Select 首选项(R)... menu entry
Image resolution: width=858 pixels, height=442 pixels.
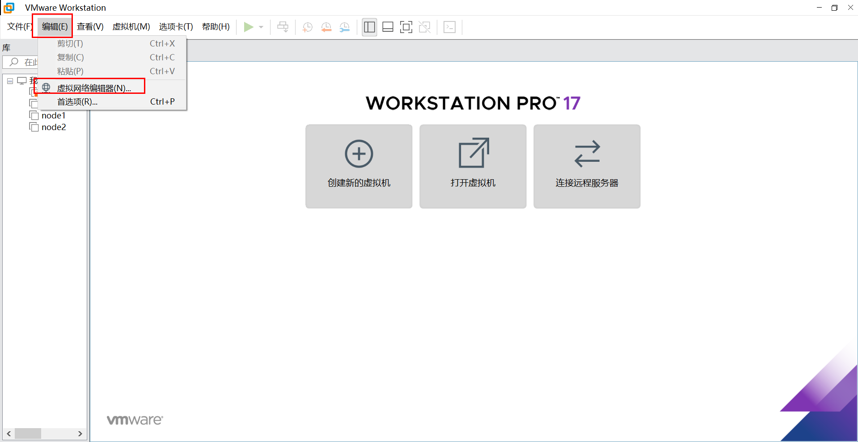point(112,101)
